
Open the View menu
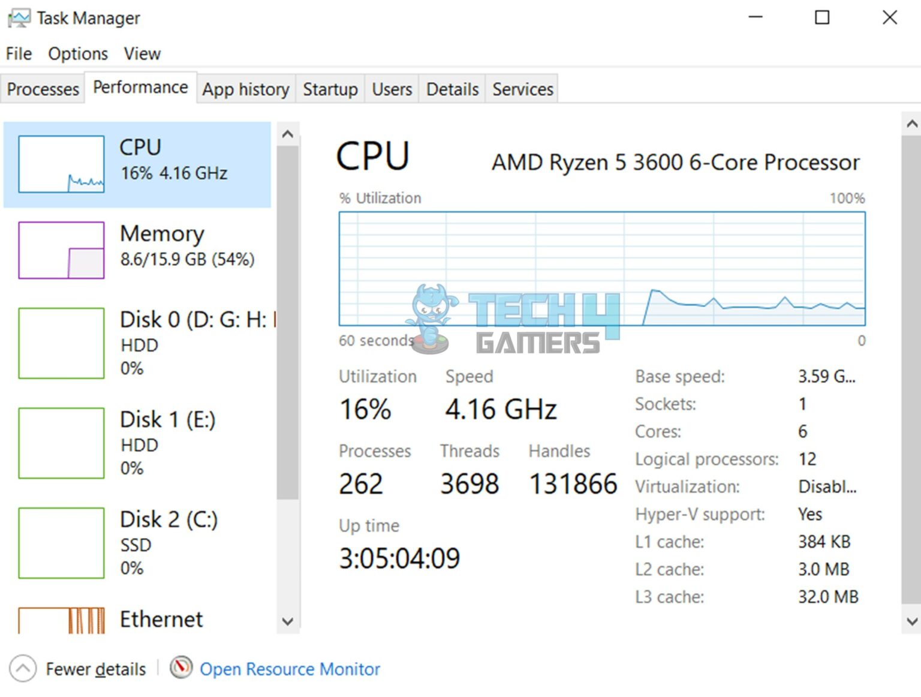click(142, 53)
